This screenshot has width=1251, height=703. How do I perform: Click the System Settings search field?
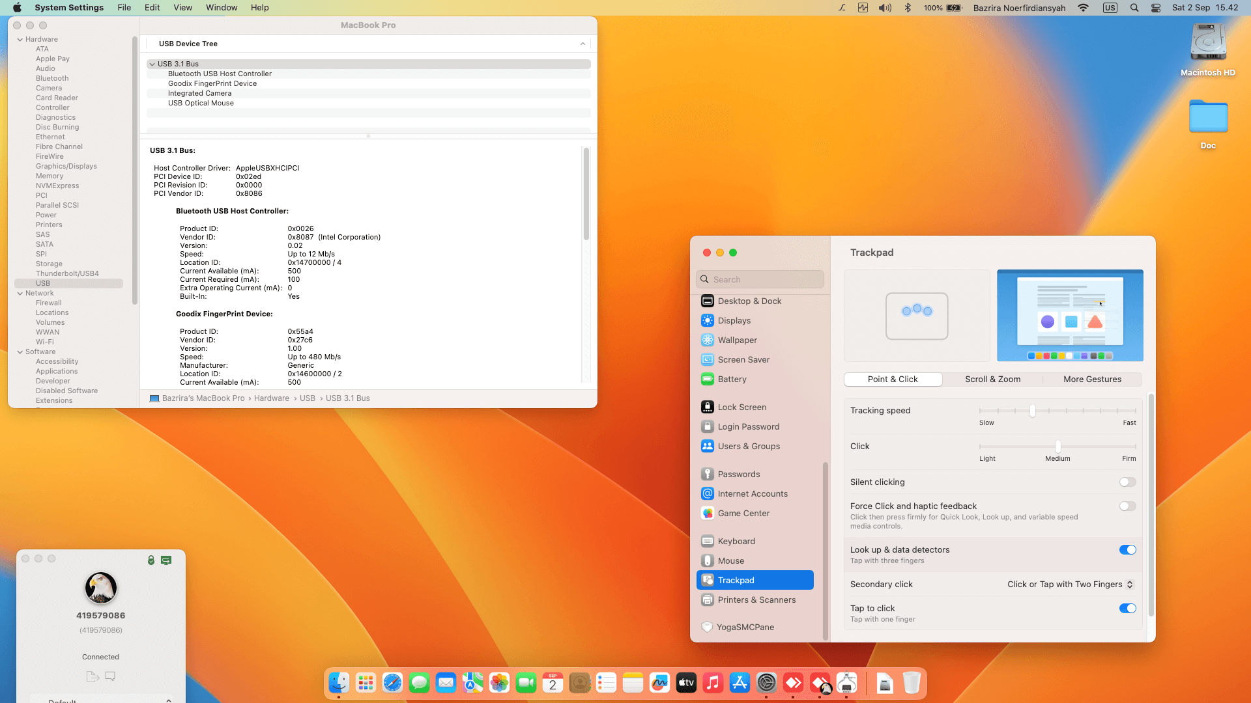[x=760, y=279]
